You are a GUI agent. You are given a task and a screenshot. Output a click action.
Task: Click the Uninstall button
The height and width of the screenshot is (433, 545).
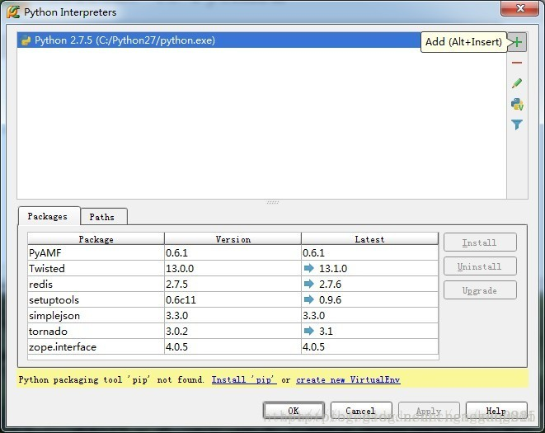[480, 266]
